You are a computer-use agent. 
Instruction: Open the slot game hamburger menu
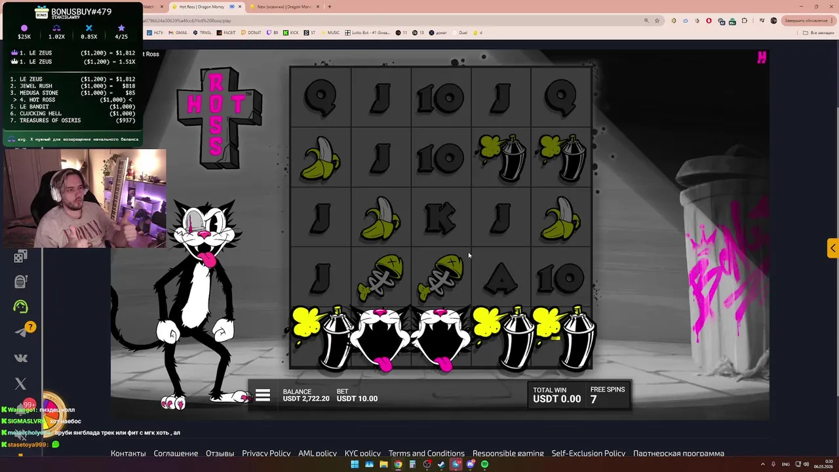[262, 395]
